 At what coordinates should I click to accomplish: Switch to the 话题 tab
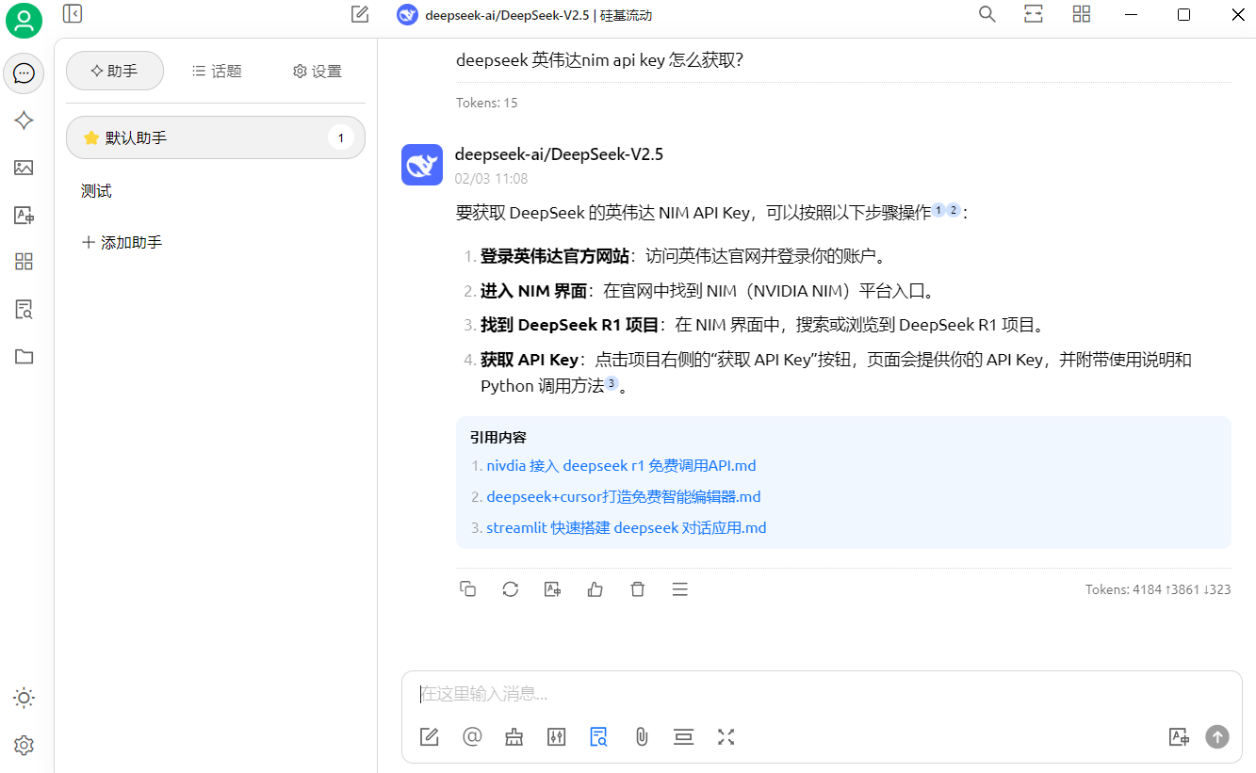pyautogui.click(x=217, y=71)
